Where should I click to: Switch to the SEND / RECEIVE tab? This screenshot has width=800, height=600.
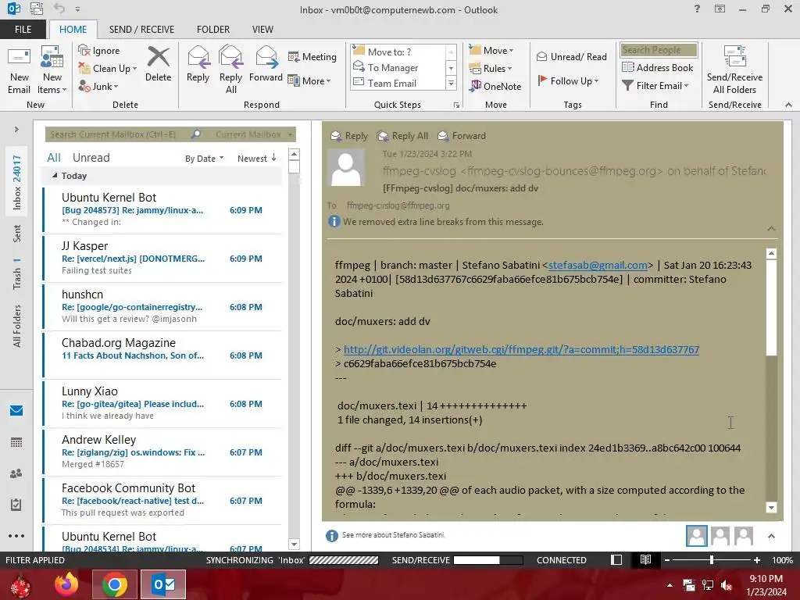point(141,30)
